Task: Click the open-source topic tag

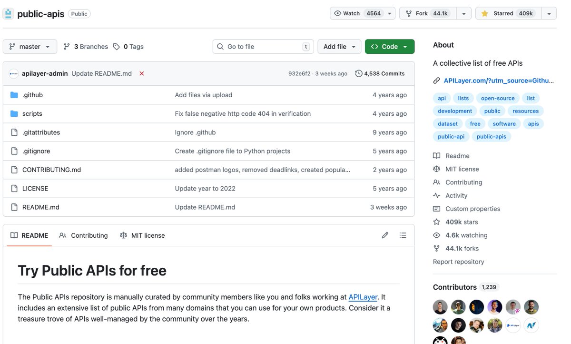Action: (498, 98)
